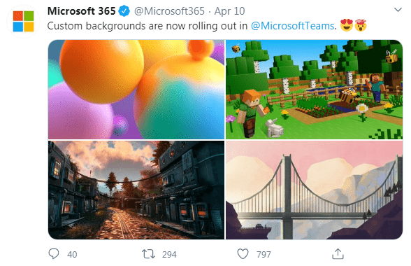Viewport: 411px width, 266px height.
Task: Click the 294 retweets count
Action: (169, 254)
